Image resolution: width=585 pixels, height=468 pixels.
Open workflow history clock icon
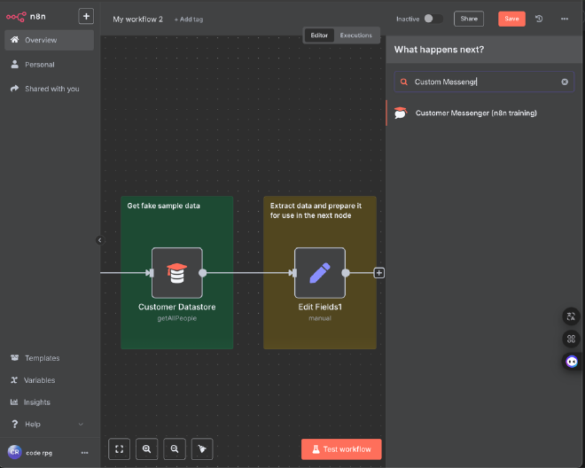[539, 19]
